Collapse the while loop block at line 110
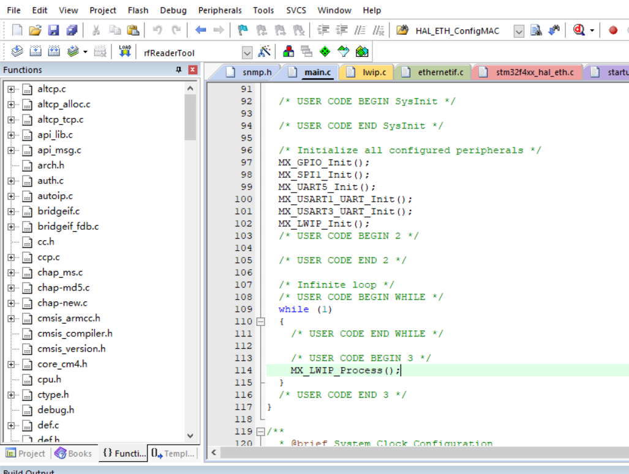 262,321
